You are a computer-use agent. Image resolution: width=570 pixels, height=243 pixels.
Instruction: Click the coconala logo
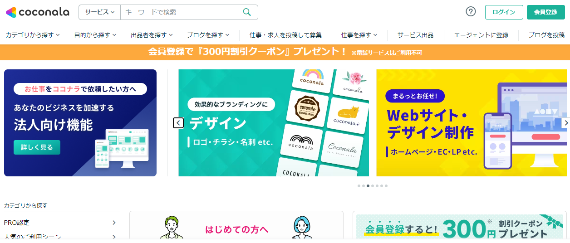(x=37, y=12)
